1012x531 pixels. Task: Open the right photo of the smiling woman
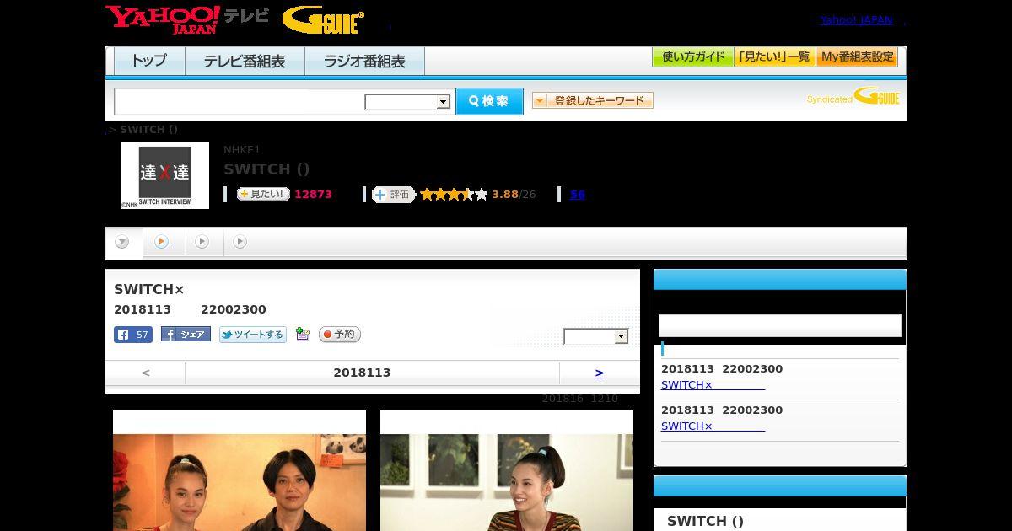coord(507,482)
